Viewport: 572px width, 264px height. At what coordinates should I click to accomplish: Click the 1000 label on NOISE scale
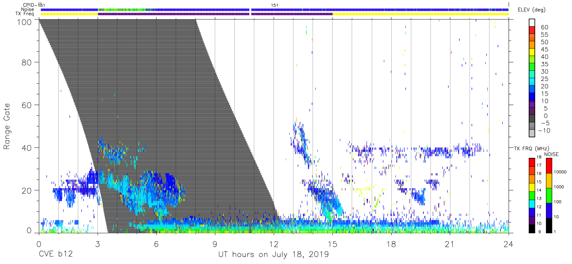(x=559, y=187)
